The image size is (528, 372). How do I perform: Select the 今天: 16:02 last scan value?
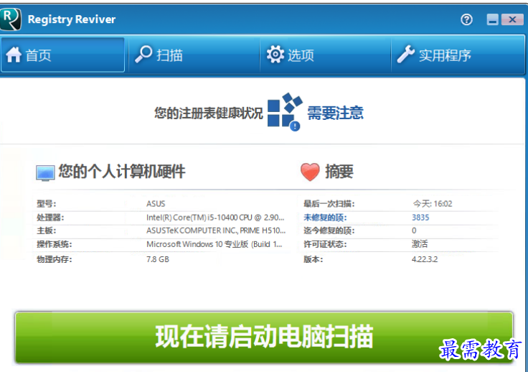(x=433, y=204)
